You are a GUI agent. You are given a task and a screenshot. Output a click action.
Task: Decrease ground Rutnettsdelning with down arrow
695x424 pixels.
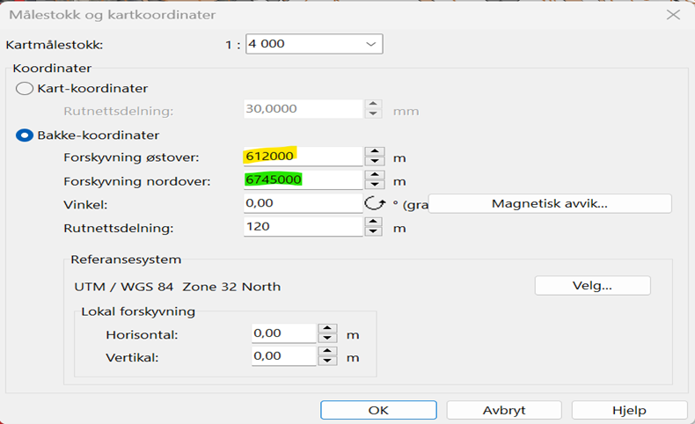374,231
